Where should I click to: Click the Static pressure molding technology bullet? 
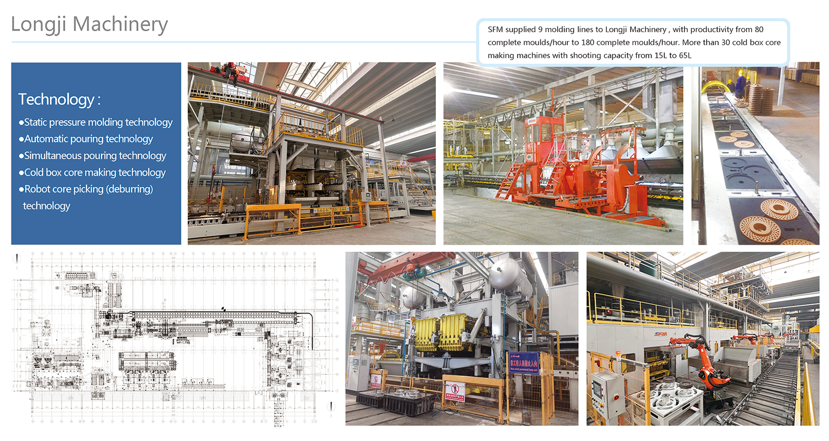pyautogui.click(x=96, y=122)
